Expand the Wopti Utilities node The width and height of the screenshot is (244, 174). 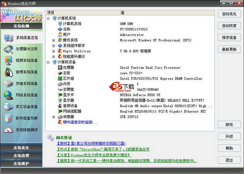click(54, 51)
